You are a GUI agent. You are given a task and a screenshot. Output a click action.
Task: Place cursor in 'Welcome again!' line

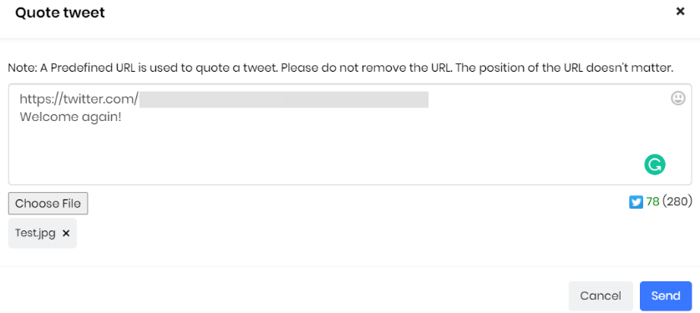[x=70, y=117]
